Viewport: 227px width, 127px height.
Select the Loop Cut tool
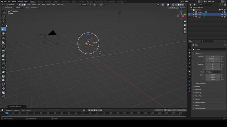[x=3, y=64]
